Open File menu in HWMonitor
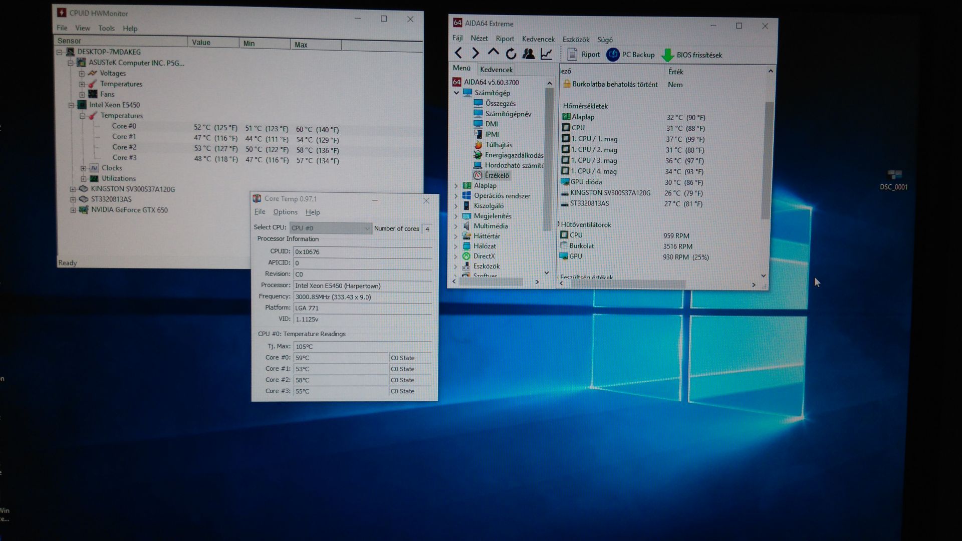 62,28
